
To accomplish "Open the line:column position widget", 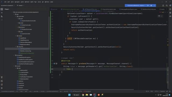I will [x=147, y=91].
